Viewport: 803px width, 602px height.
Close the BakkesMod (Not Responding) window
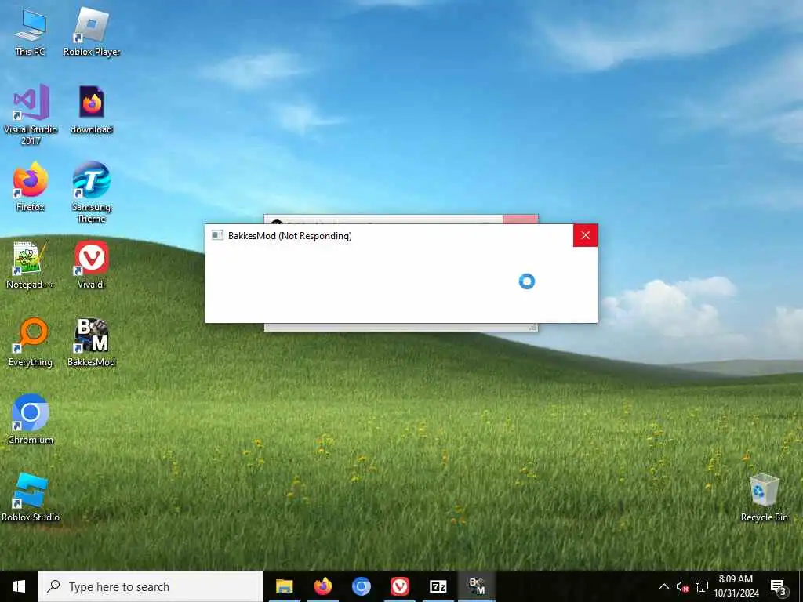585,235
